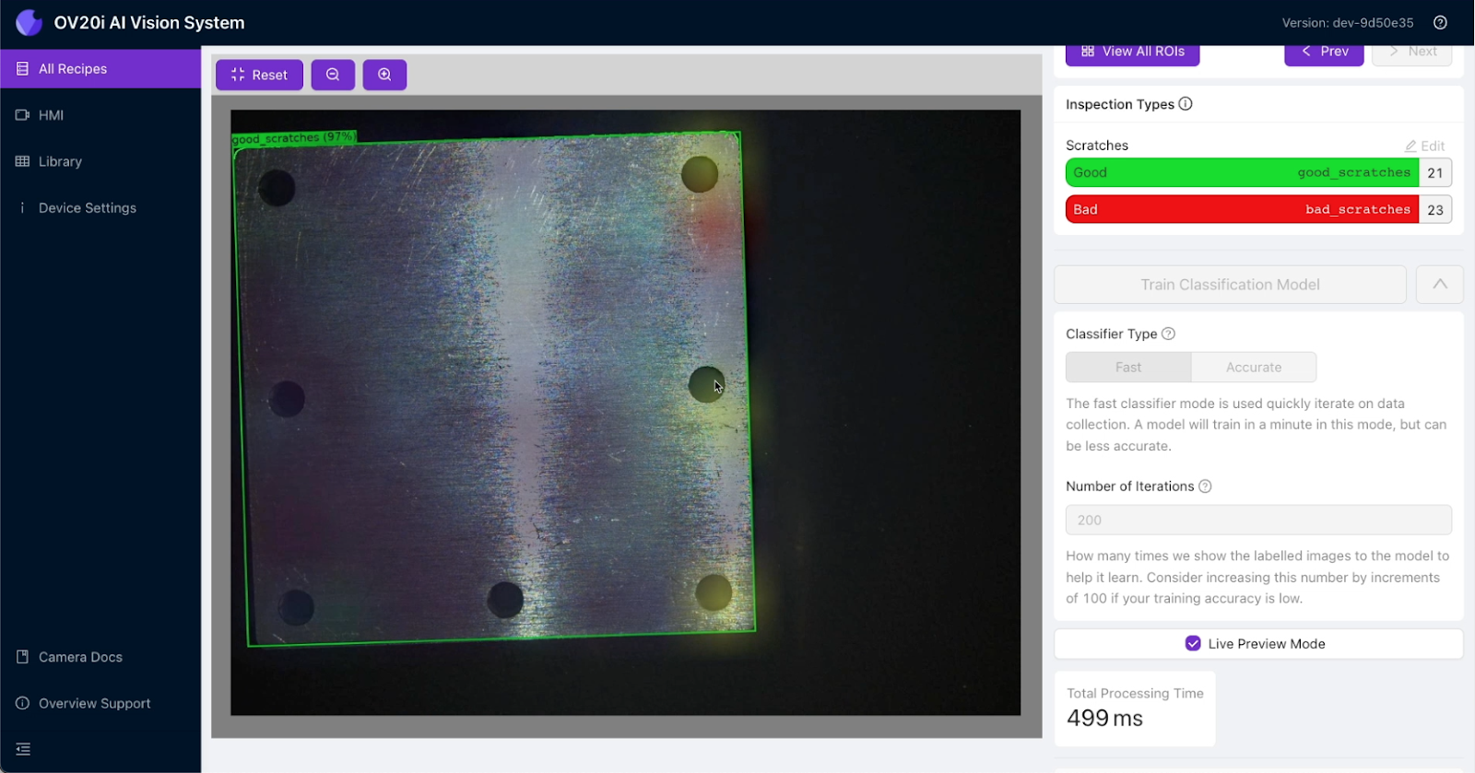This screenshot has height=773, width=1475.
Task: Click the good_scratches (97%) ROI label
Action: 294,138
